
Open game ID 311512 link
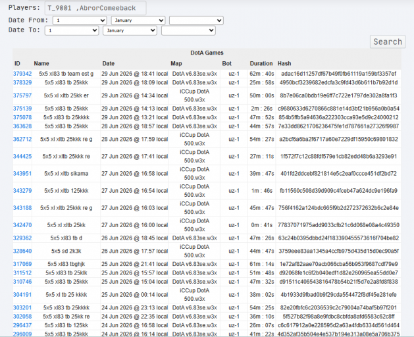22,272
